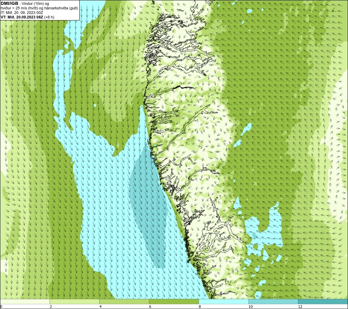The image size is (348, 309).
Task: Click the "DMI/IGB" title in the legend box
Action: pyautogui.click(x=9, y=3)
